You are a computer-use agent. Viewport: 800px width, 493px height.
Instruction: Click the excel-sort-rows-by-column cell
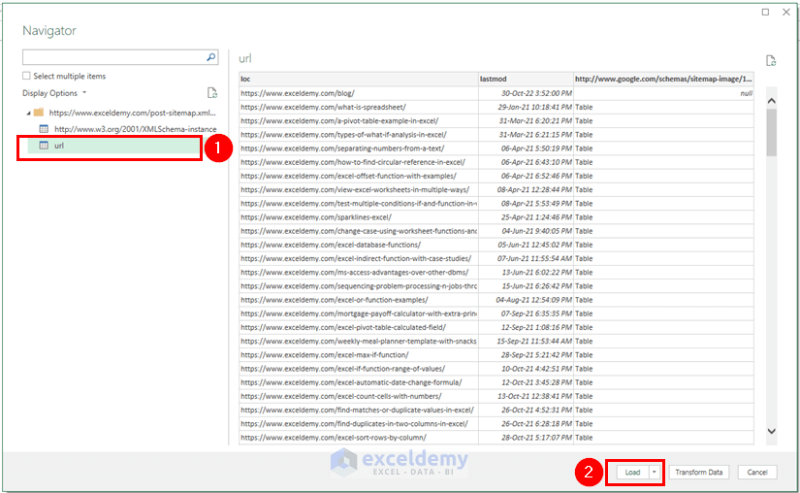click(x=358, y=438)
